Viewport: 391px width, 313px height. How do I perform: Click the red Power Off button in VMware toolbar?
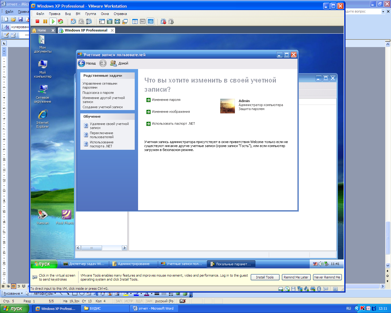pyautogui.click(x=38, y=21)
